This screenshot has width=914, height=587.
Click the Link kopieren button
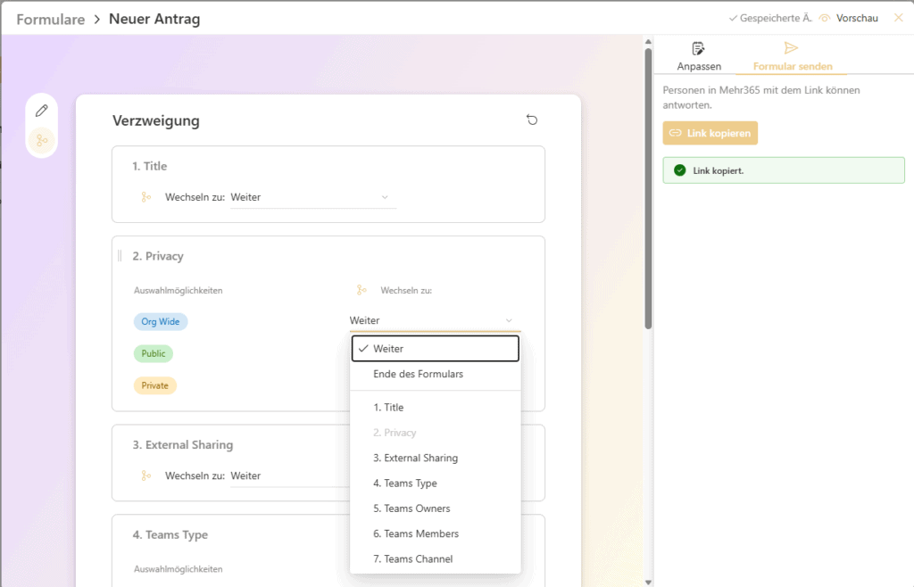(x=710, y=133)
